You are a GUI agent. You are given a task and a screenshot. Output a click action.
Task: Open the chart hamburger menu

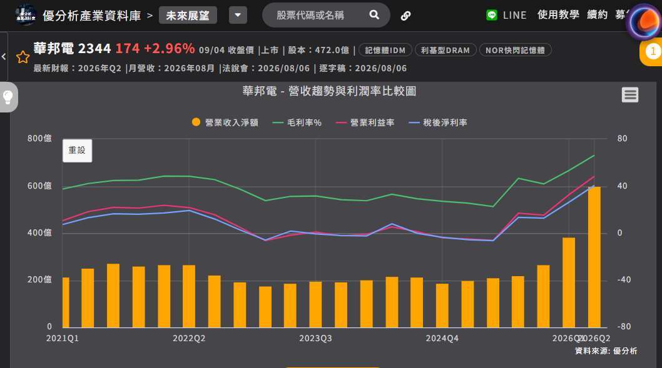click(630, 95)
